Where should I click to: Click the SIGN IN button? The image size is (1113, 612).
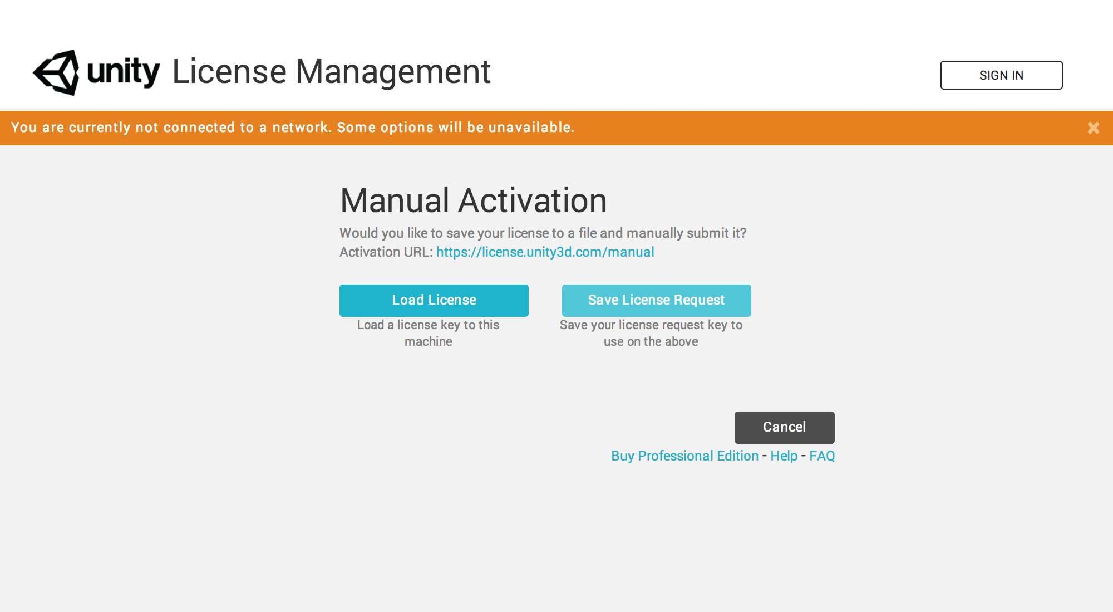[1001, 75]
